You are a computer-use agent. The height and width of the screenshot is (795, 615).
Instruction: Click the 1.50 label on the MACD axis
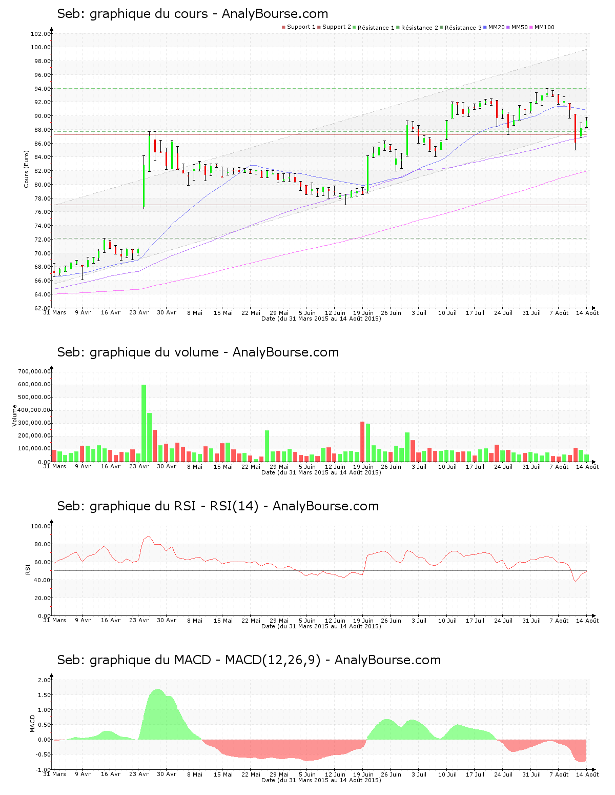[44, 695]
